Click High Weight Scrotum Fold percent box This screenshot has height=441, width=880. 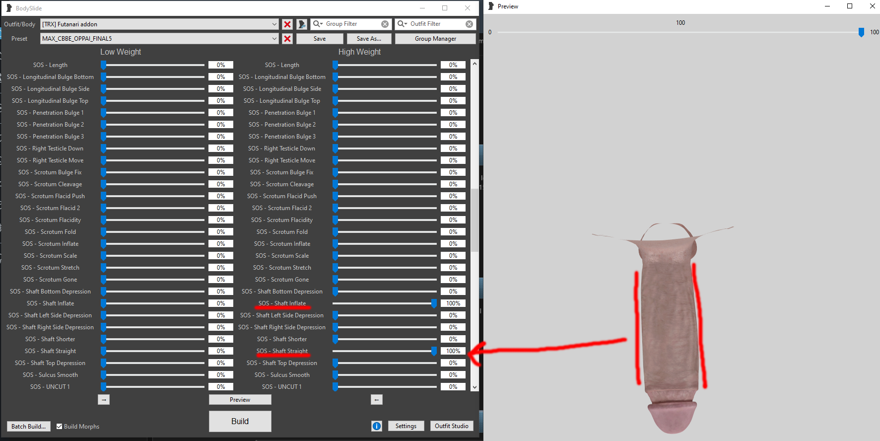click(x=453, y=232)
